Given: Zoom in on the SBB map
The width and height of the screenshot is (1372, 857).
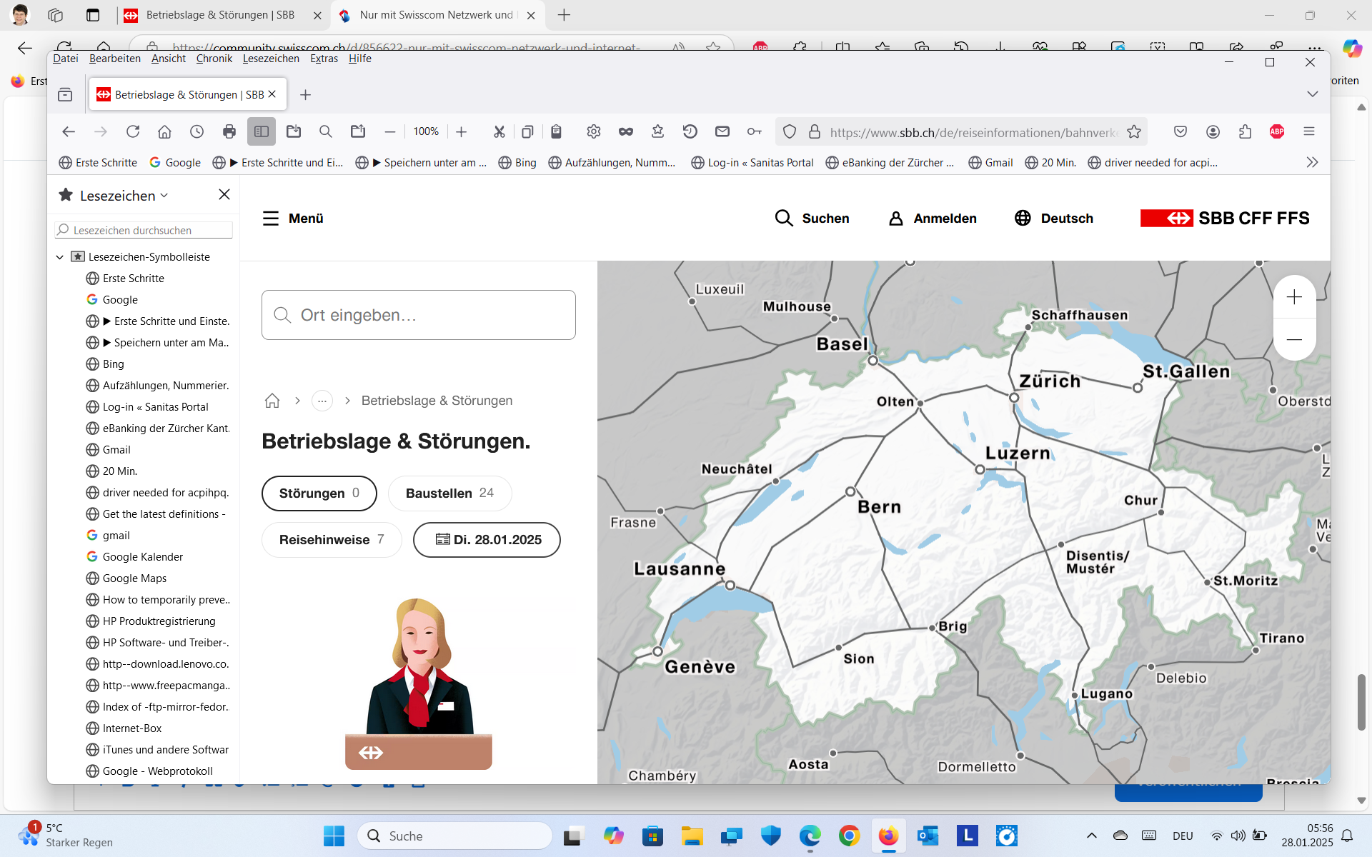Looking at the screenshot, I should (x=1294, y=297).
